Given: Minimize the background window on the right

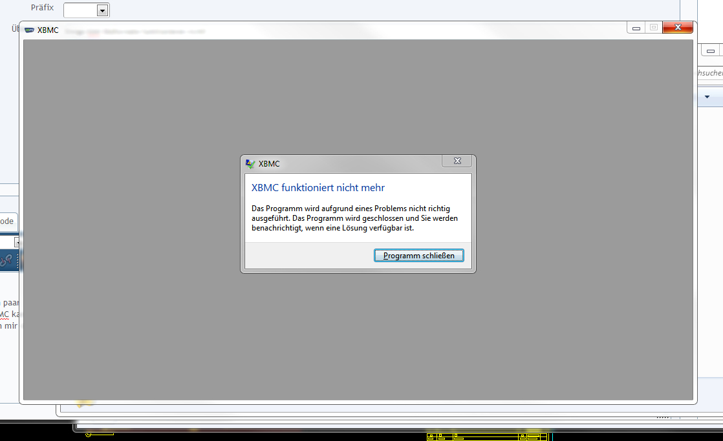Looking at the screenshot, I should coord(711,50).
